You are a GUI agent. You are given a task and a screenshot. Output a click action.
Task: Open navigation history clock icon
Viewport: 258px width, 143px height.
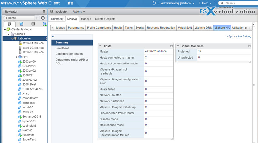pos(43,18)
